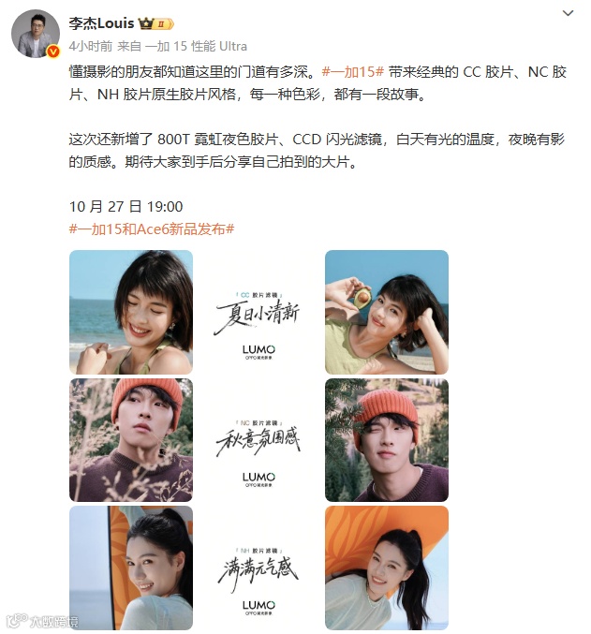Click the 4小时前 post timestamp
Image resolution: width=591 pixels, height=634 pixels.
pyautogui.click(x=91, y=46)
